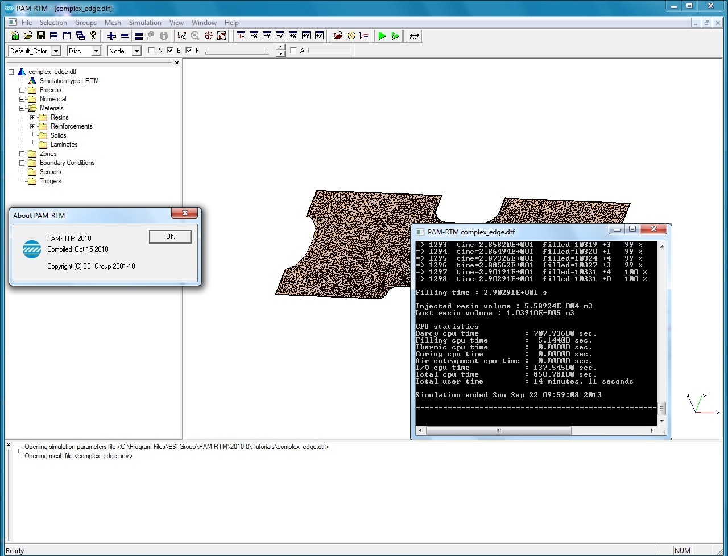Enable the A checkbox

(293, 51)
